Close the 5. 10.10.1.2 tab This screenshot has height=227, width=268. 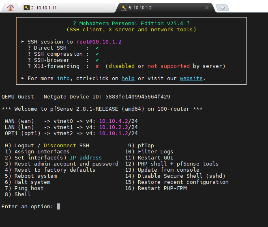pyautogui.click(x=207, y=8)
